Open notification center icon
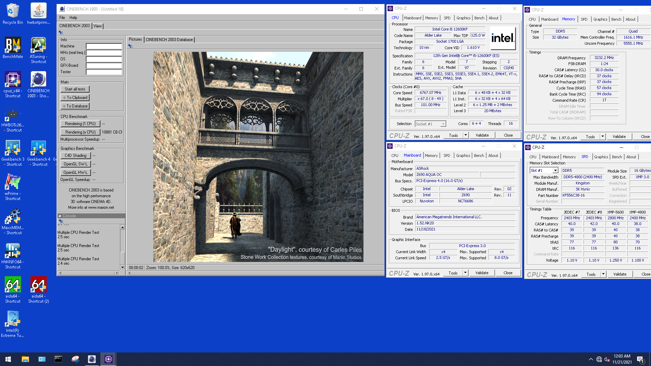The width and height of the screenshot is (651, 366). (x=640, y=359)
